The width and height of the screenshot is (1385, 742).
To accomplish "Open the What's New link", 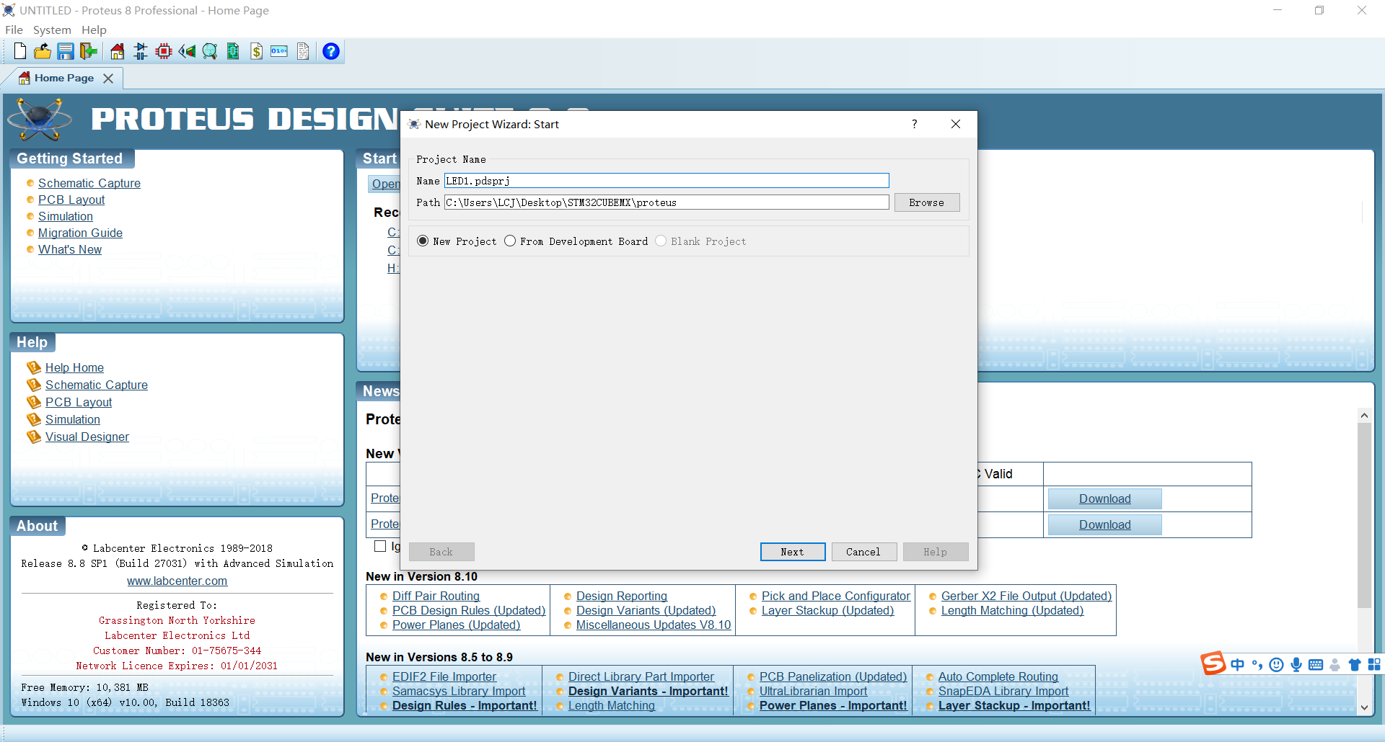I will click(70, 249).
